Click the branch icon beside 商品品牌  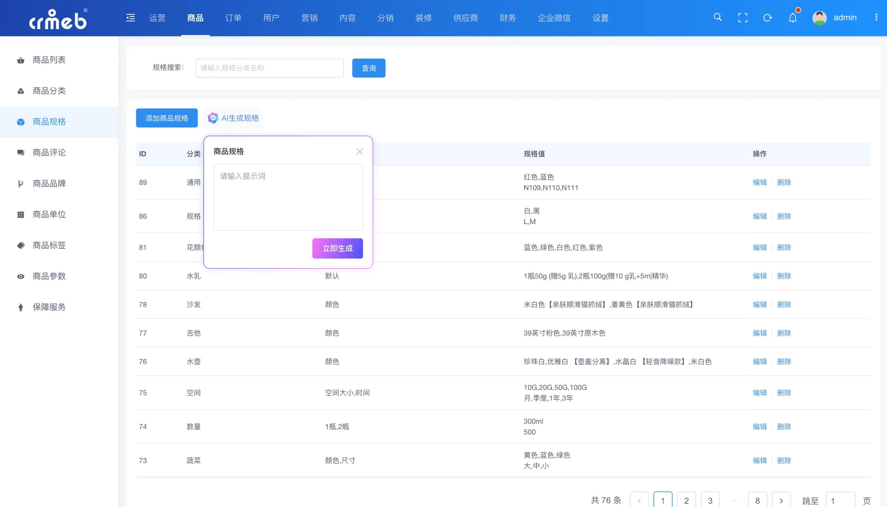[21, 184]
